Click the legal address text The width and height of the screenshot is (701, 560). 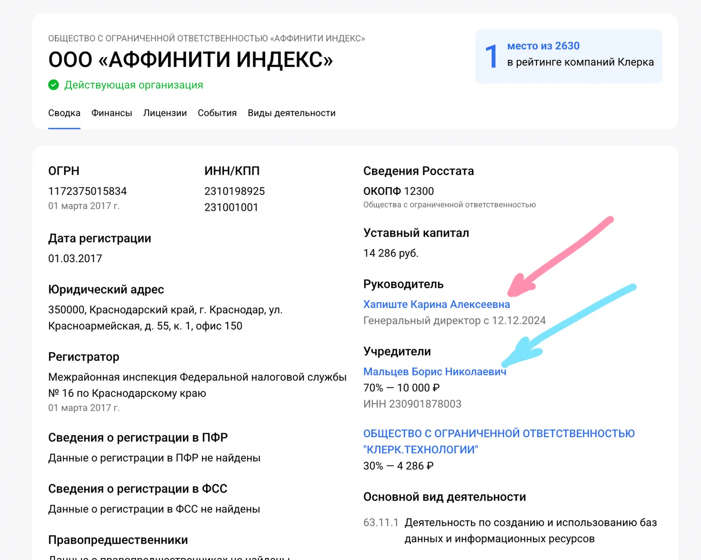click(x=165, y=318)
